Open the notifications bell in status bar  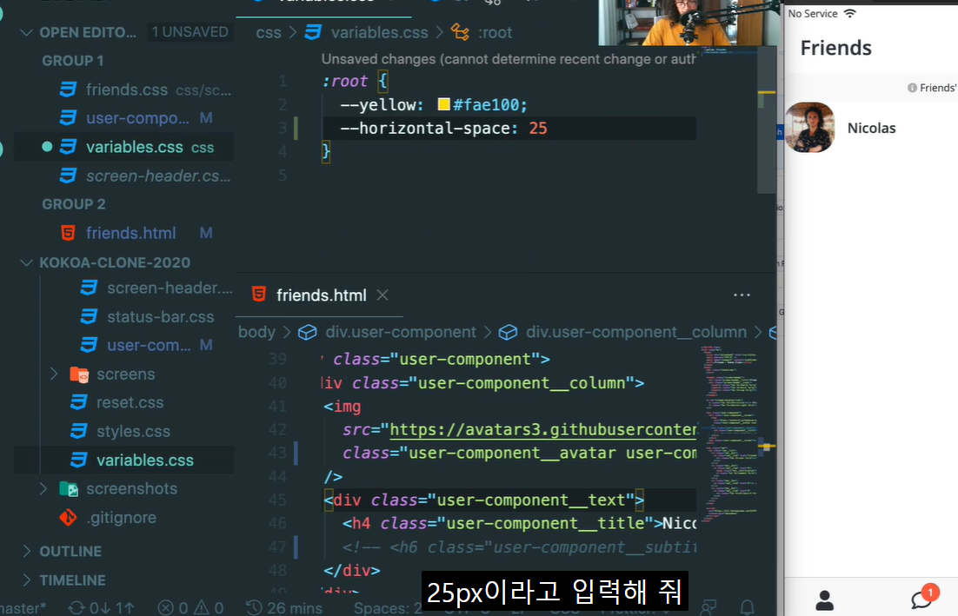click(x=747, y=607)
